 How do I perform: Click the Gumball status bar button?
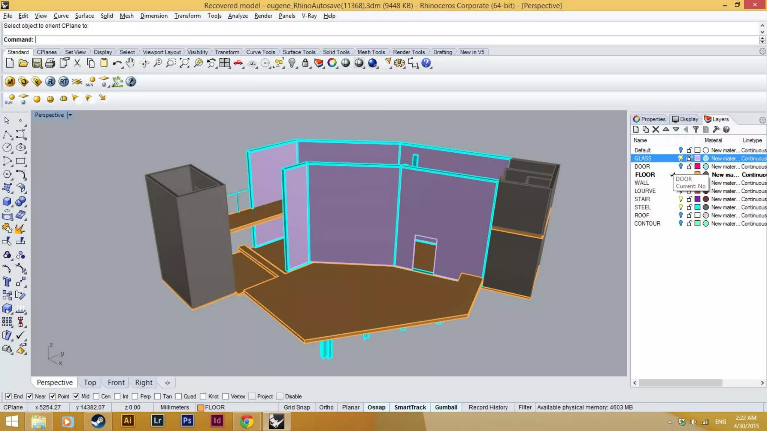(x=446, y=407)
